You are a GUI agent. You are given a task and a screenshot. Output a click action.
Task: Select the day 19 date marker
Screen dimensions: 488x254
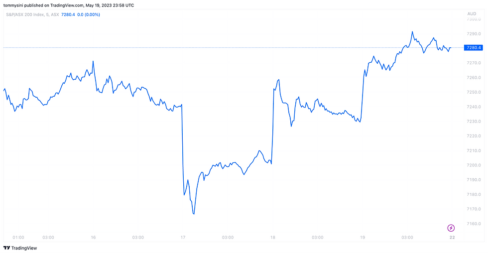click(x=363, y=238)
